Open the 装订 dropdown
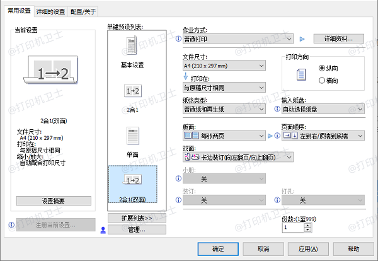The height and width of the screenshot is (261, 378). (224, 200)
